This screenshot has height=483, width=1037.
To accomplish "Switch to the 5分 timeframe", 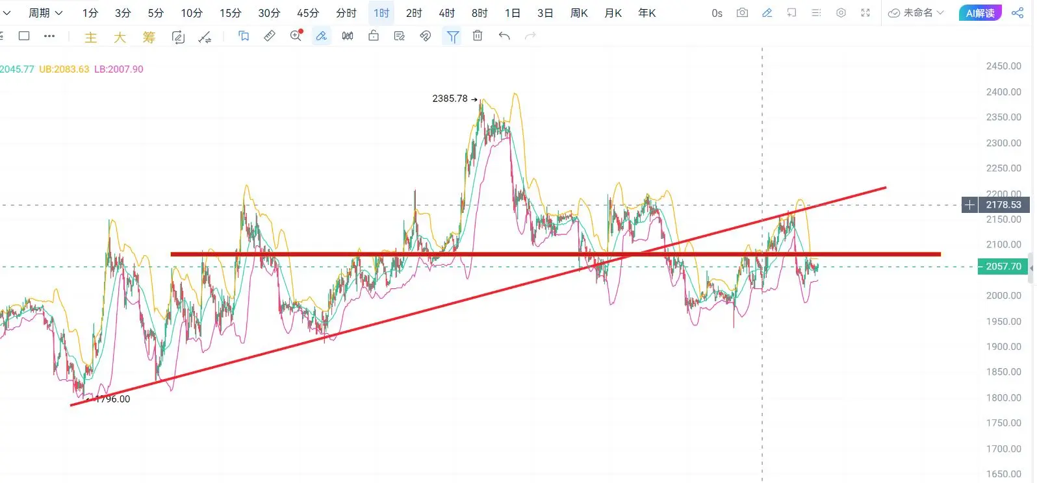I will [156, 13].
